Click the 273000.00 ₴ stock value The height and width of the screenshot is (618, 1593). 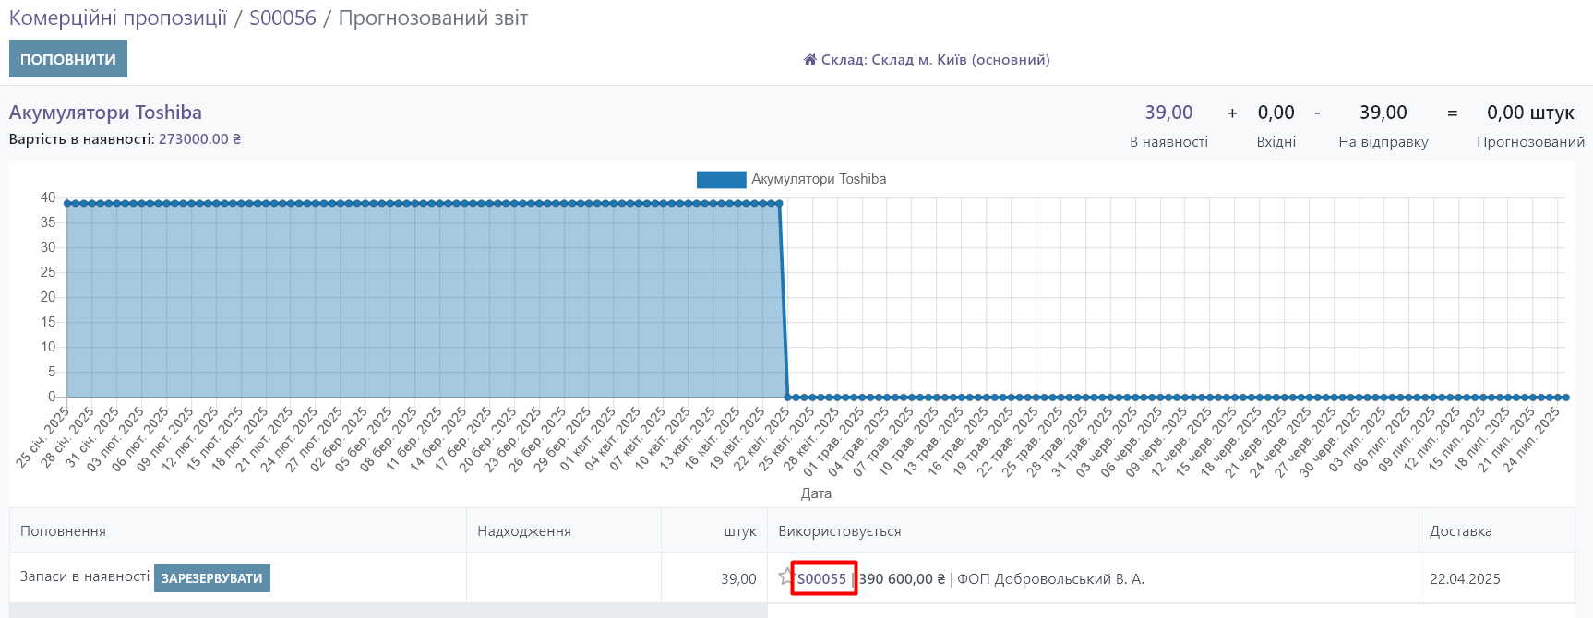(199, 139)
